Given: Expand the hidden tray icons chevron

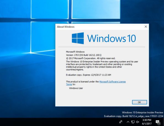Looking at the screenshot, I should 128,122.
